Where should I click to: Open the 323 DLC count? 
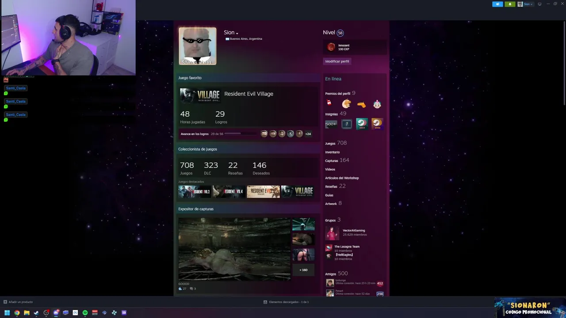[x=210, y=168]
